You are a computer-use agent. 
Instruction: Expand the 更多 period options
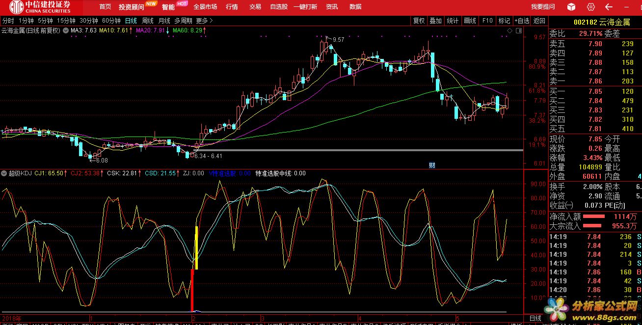205,21
